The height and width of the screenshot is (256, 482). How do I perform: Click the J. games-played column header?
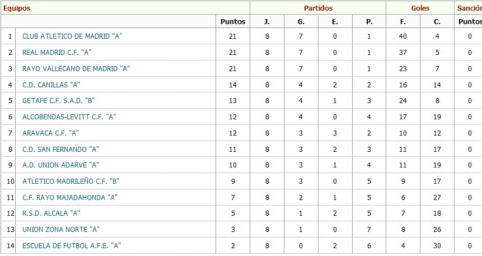tap(267, 22)
